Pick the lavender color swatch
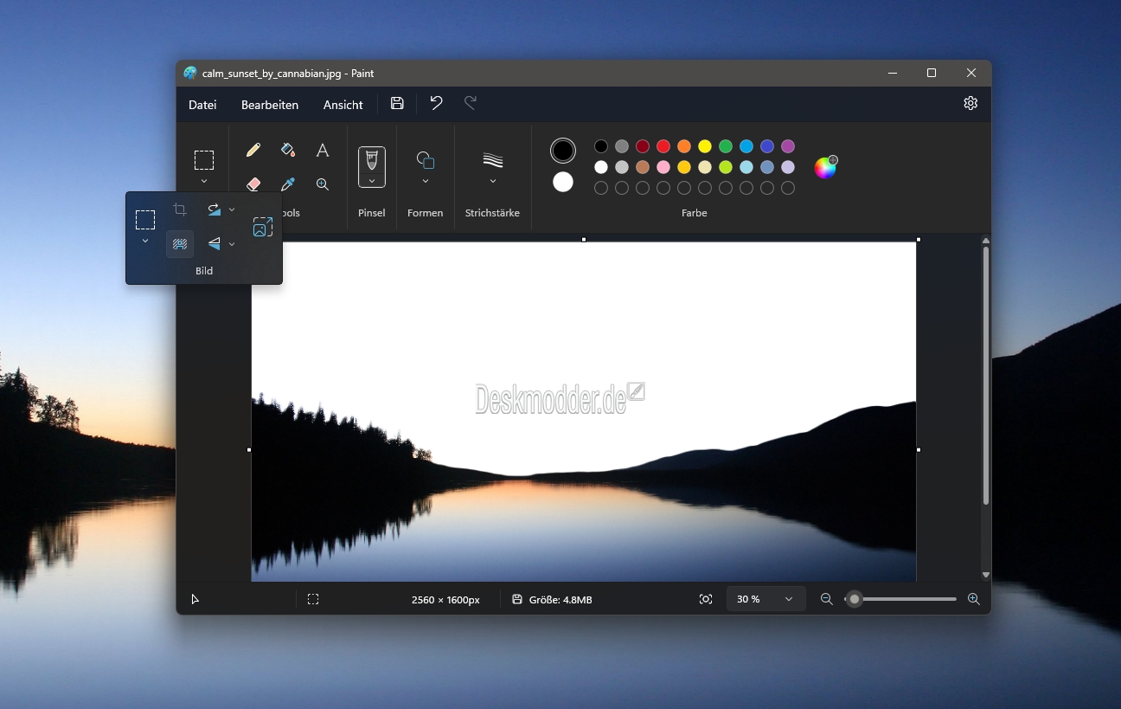This screenshot has width=1121, height=709. click(788, 167)
